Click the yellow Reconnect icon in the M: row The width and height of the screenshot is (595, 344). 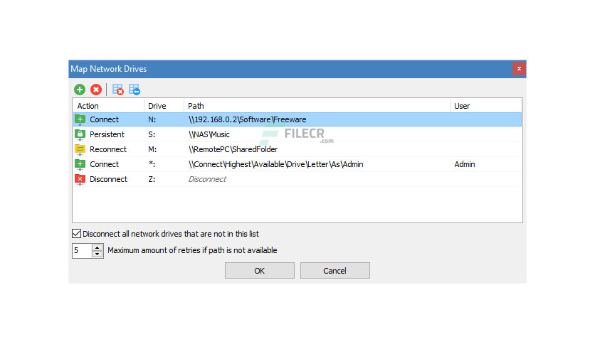pos(80,150)
